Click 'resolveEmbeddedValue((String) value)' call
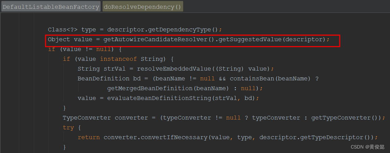The height and width of the screenshot is (153, 390). [x=203, y=69]
